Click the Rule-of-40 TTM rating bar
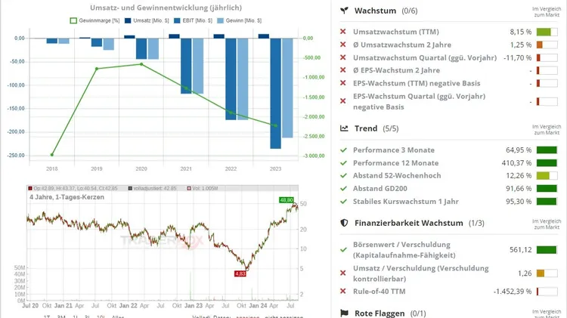The height and width of the screenshot is (318, 567). [547, 292]
